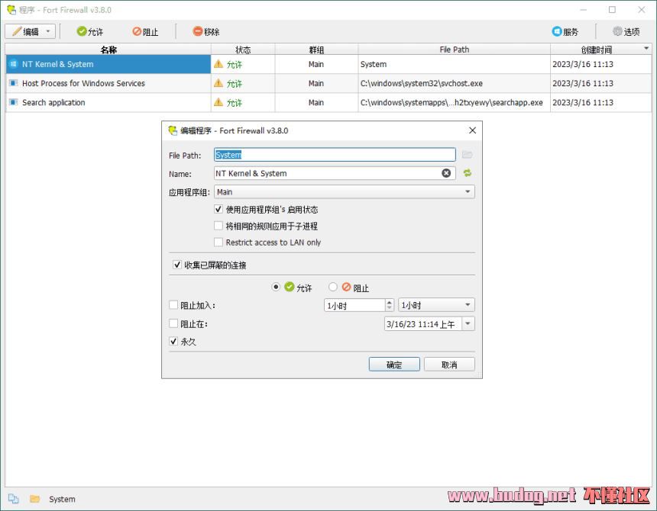
Task: Sort by the File Path column header
Action: pos(455,50)
